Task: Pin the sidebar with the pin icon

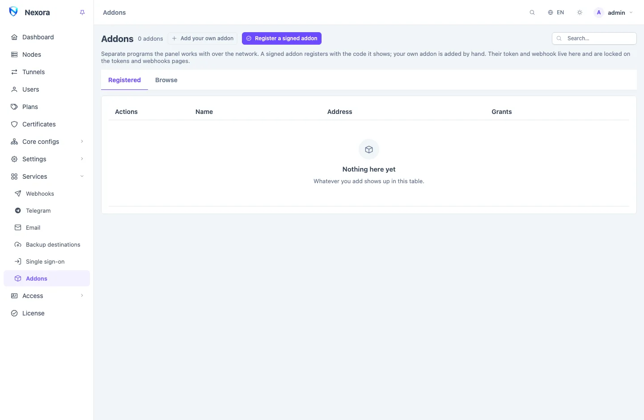Action: [82, 13]
